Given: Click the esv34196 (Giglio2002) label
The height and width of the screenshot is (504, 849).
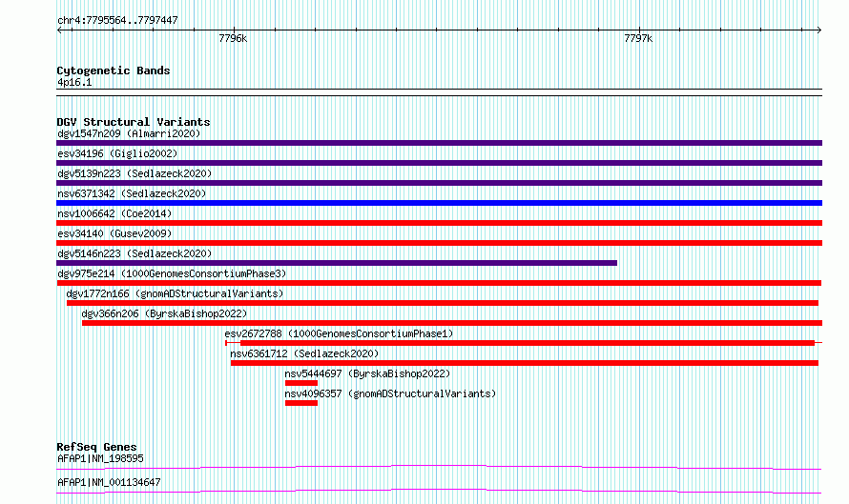Looking at the screenshot, I should coord(117,153).
